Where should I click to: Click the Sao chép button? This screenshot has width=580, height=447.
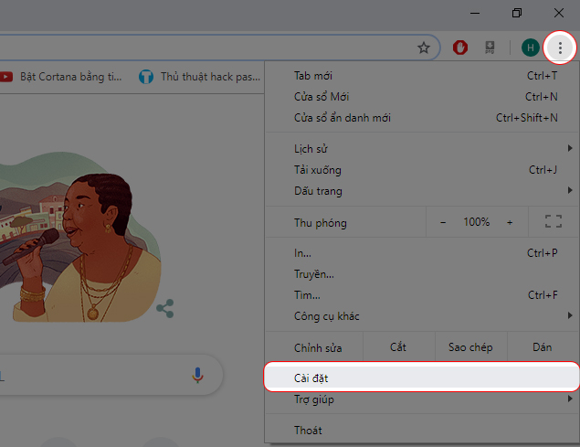[470, 347]
